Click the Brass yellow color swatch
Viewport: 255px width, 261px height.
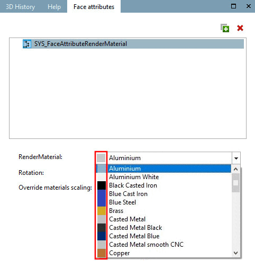point(102,211)
